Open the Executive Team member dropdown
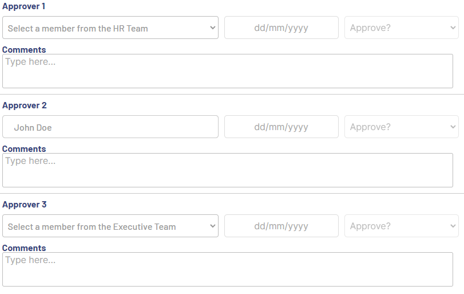 pyautogui.click(x=110, y=226)
